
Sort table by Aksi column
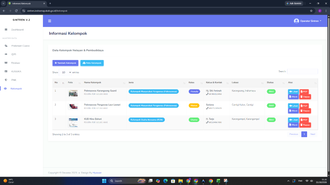point(302,83)
